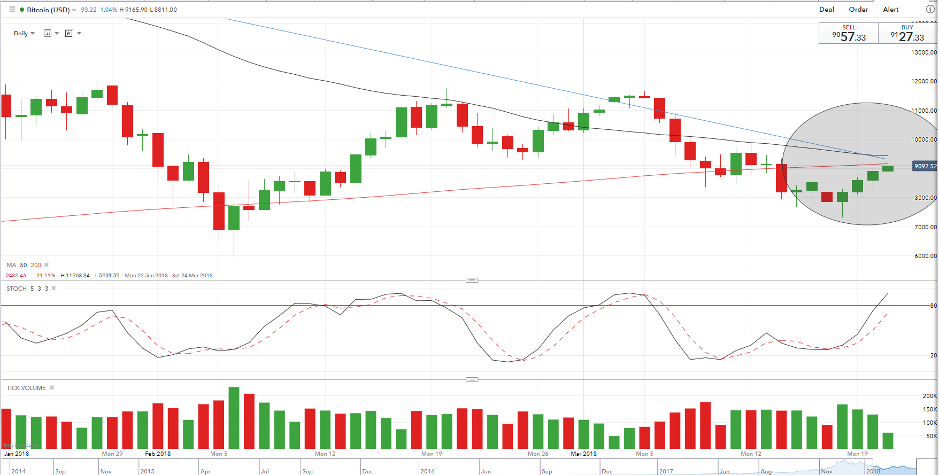The height and width of the screenshot is (475, 939).
Task: Click 2016 on the bottom overview timeline
Action: (x=427, y=471)
